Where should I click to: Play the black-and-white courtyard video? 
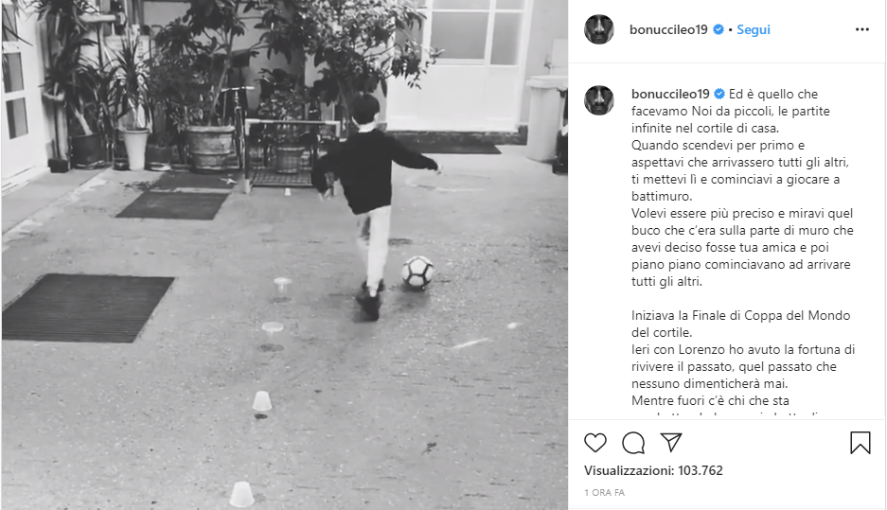(285, 255)
